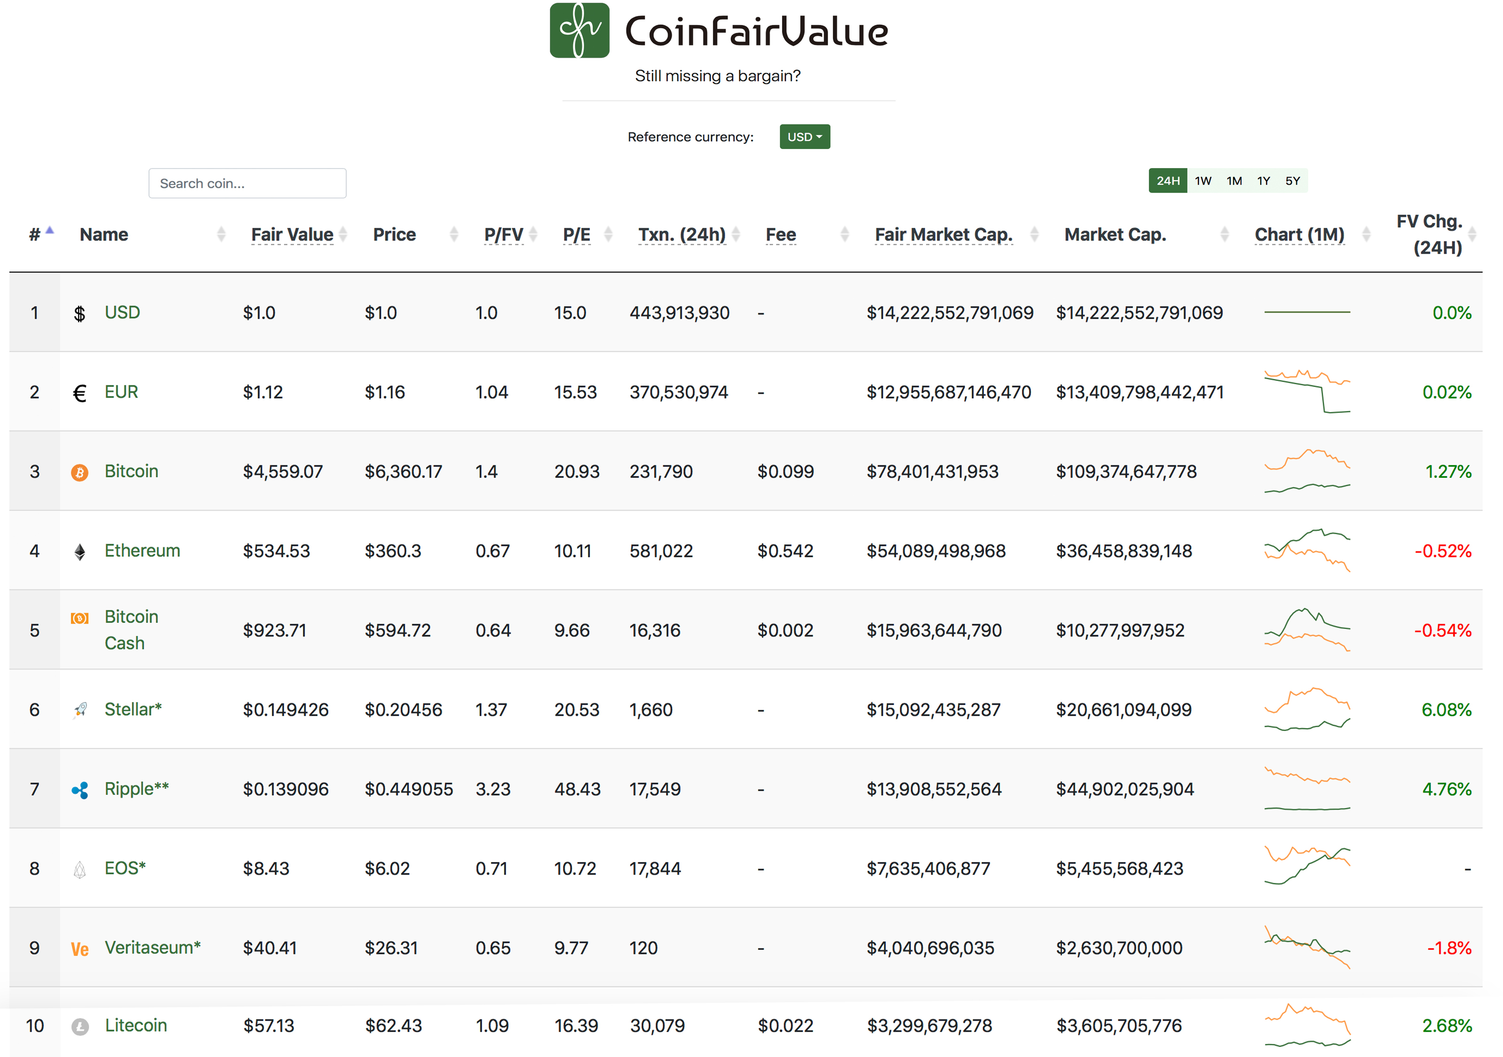
Task: Click the Ethereum row mini chart
Action: click(x=1307, y=550)
